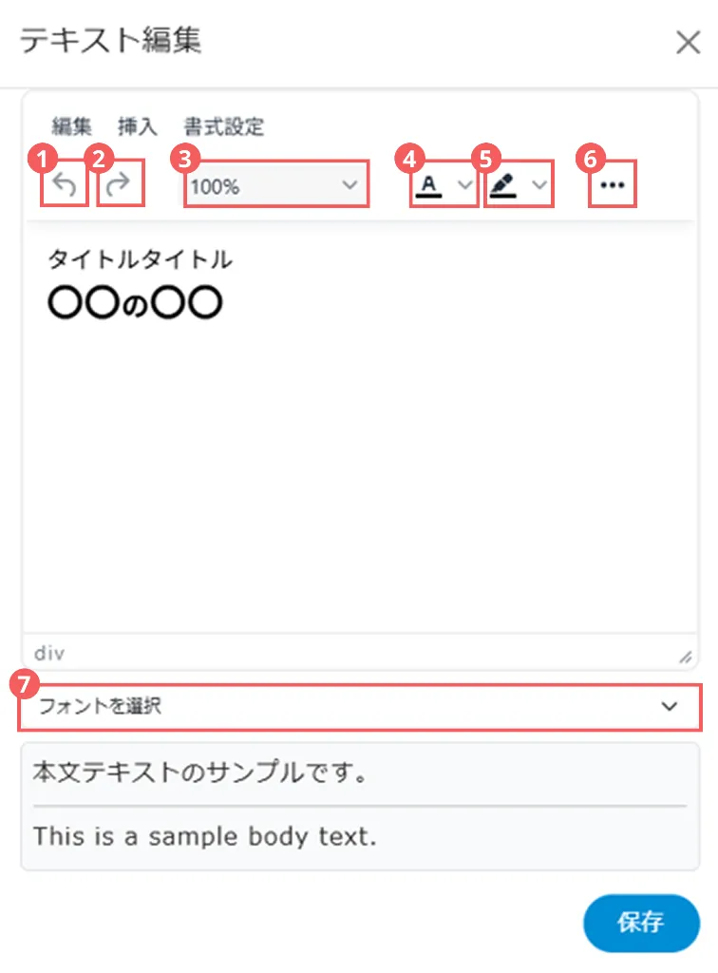The width and height of the screenshot is (718, 973).
Task: Click the タイトルタイトル line in the editor
Action: click(x=140, y=259)
